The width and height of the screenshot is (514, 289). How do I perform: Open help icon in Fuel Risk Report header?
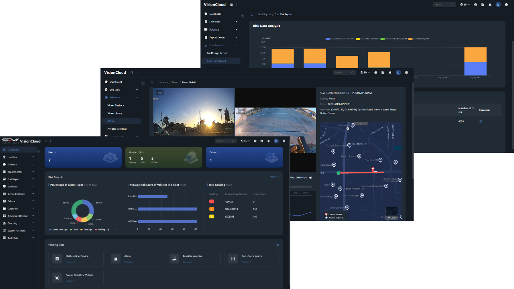pyautogui.click(x=475, y=5)
